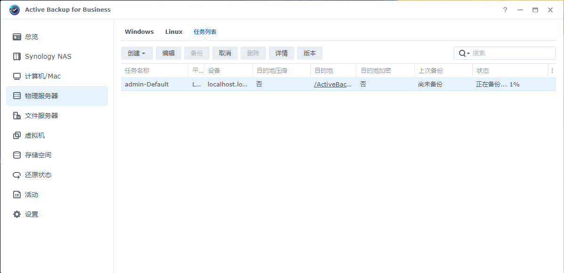564x273 pixels.
Task: Go to 总览 in the sidebar
Action: (32, 37)
